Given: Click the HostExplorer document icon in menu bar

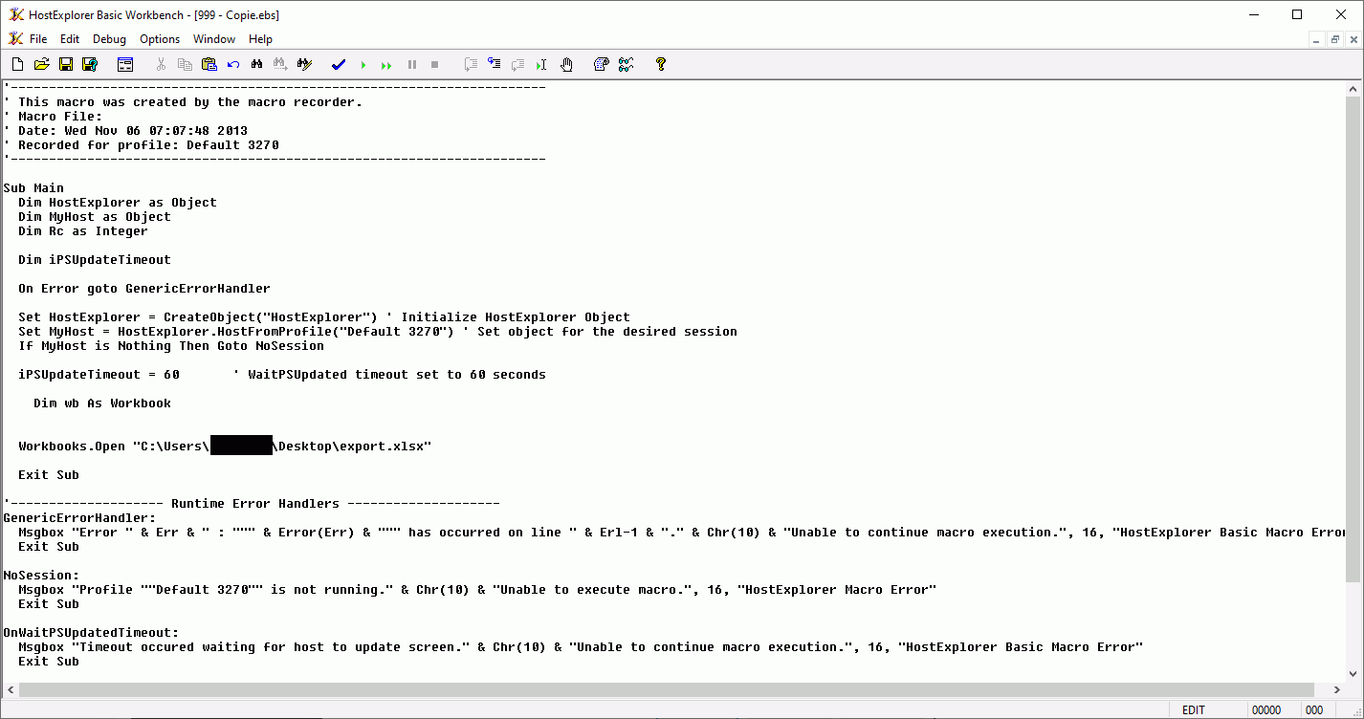Looking at the screenshot, I should [x=15, y=39].
